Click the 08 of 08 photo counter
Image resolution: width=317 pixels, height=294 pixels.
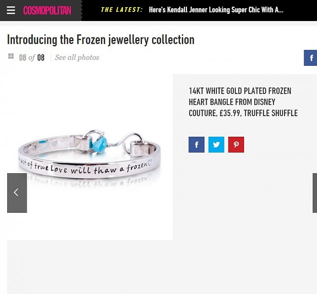[32, 58]
